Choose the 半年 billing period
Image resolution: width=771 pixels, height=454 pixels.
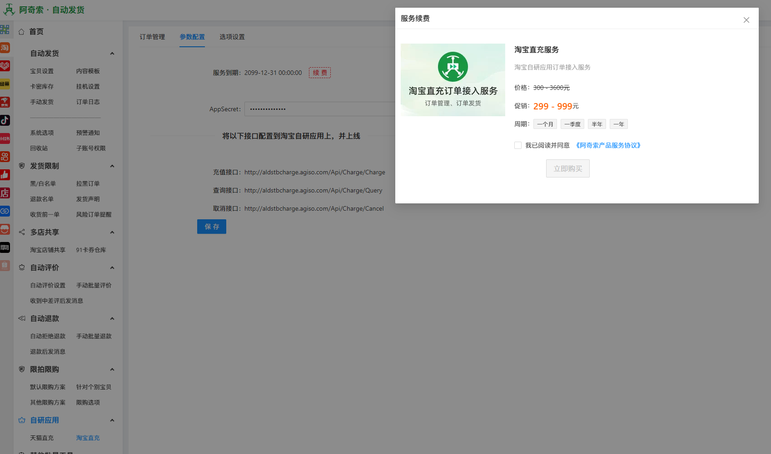click(597, 124)
